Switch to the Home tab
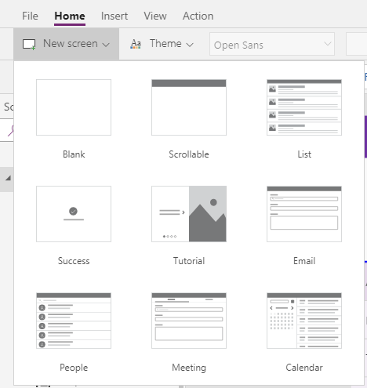Screen dimensions: 367x388 70,16
